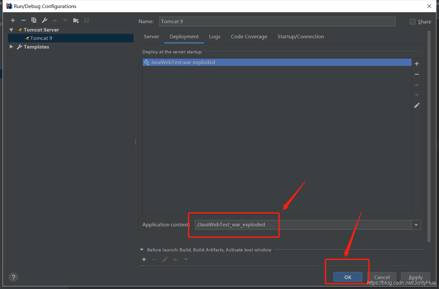
Task: Switch to the Server tab
Action: [151, 36]
